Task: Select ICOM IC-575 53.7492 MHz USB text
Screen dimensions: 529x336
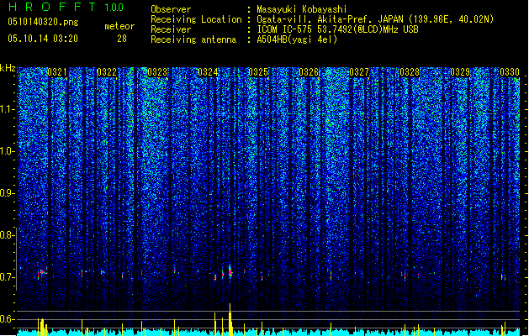Action: pyautogui.click(x=337, y=29)
